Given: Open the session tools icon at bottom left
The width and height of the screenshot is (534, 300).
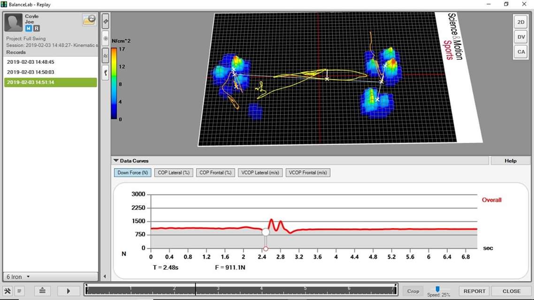Looking at the screenshot, I should tap(8, 291).
